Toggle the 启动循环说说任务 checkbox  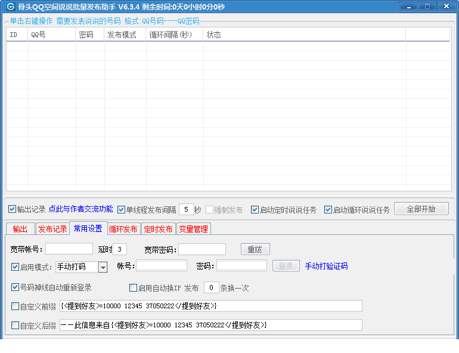click(x=328, y=209)
